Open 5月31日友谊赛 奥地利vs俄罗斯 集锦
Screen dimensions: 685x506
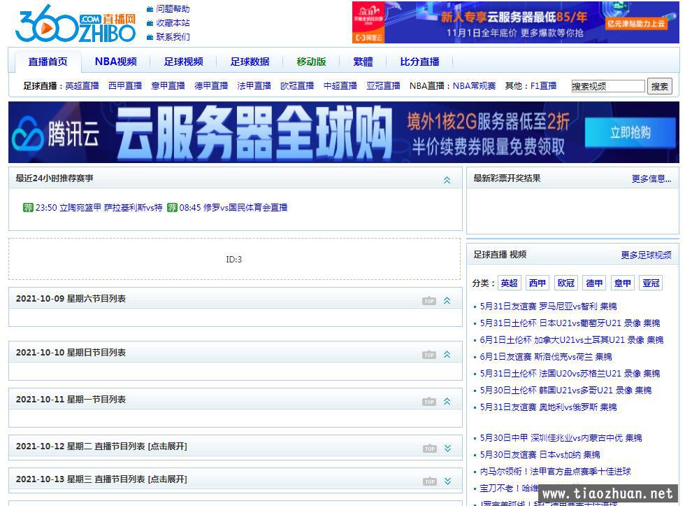pyautogui.click(x=548, y=407)
